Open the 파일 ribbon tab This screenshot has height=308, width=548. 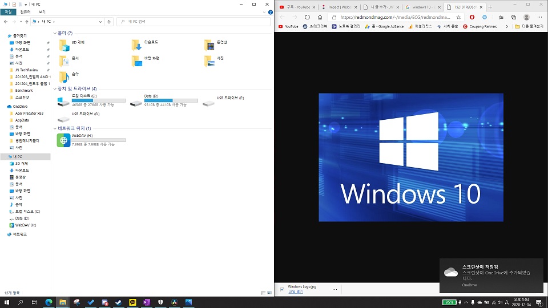[8, 12]
